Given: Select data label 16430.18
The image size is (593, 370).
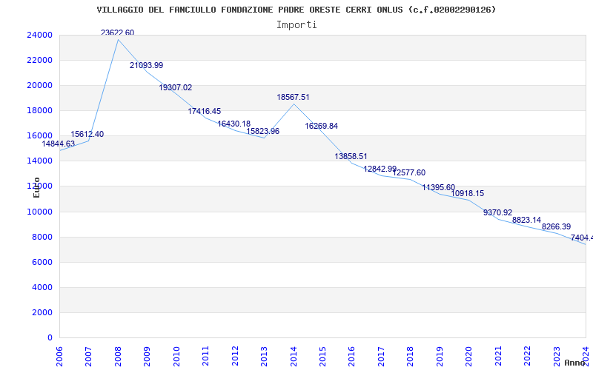Looking at the screenshot, I should [x=233, y=124].
